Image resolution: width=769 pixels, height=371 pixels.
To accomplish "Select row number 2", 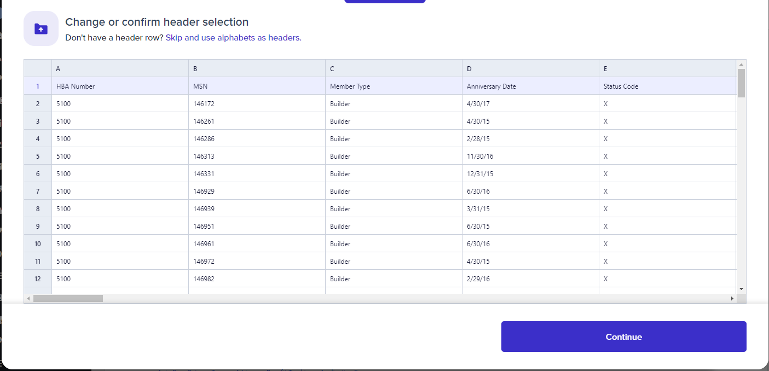I will point(38,103).
